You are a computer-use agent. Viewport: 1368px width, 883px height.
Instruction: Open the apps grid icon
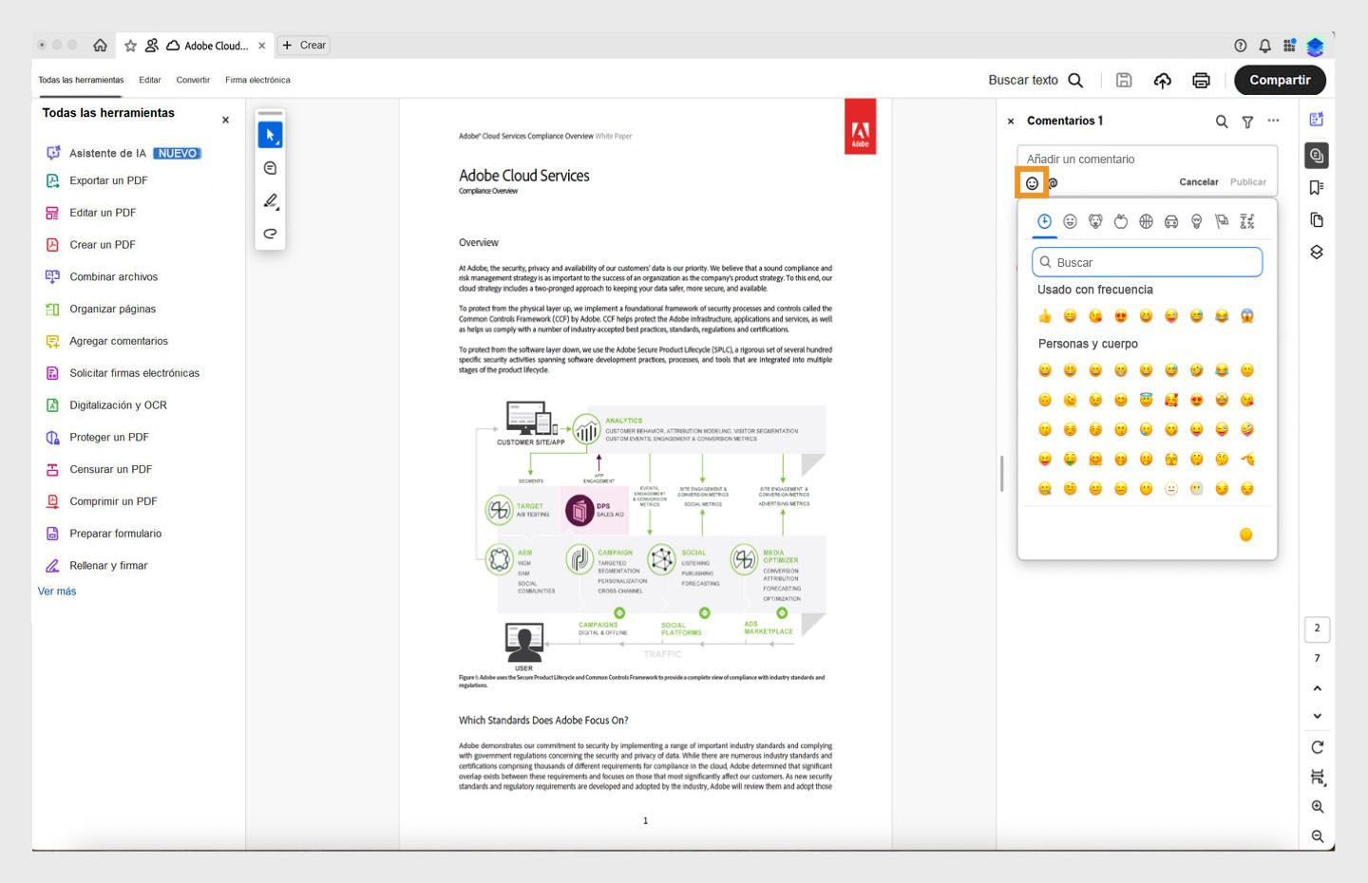point(1289,46)
